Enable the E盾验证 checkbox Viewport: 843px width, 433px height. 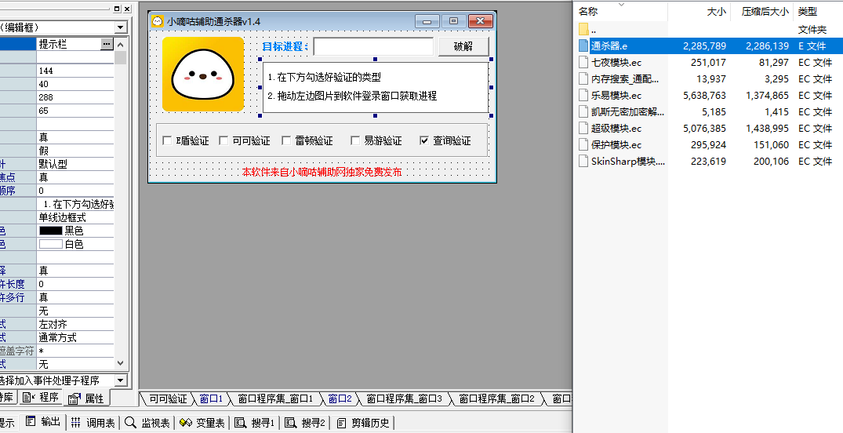click(x=167, y=141)
